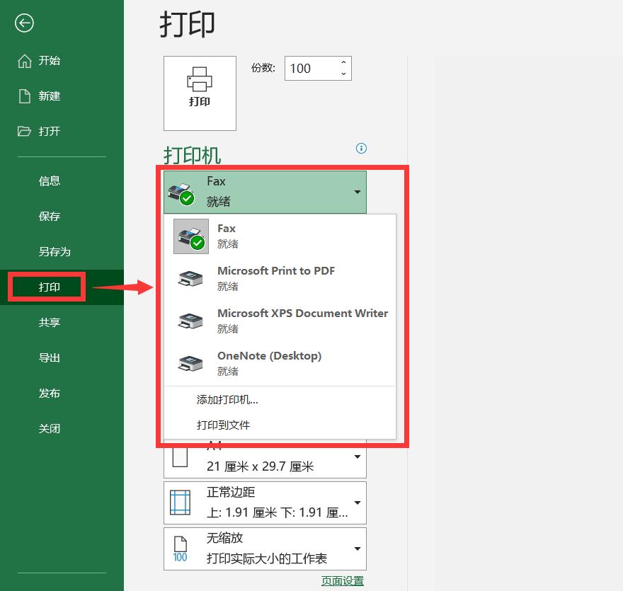Open the 页面设置 link
This screenshot has width=623, height=591.
click(x=342, y=580)
